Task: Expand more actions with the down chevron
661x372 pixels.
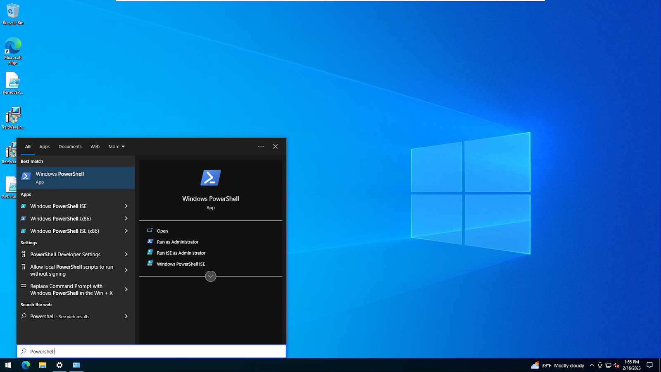Action: (211, 276)
